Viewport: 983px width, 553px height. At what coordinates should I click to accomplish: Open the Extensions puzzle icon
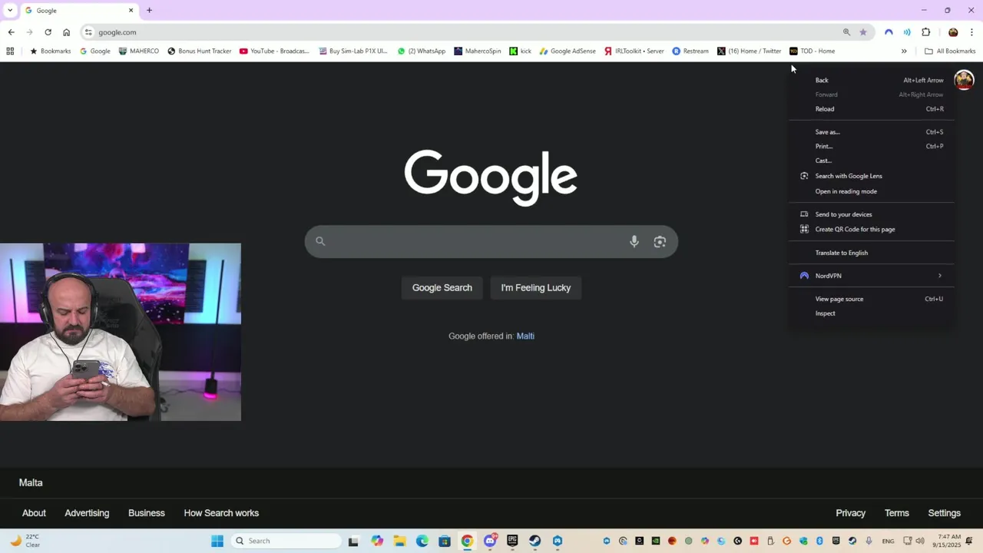coord(925,32)
